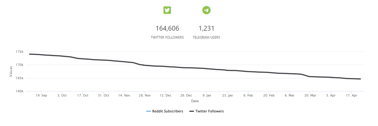
Task: Toggle Twitter Followers series in legend
Action: pyautogui.click(x=209, y=111)
